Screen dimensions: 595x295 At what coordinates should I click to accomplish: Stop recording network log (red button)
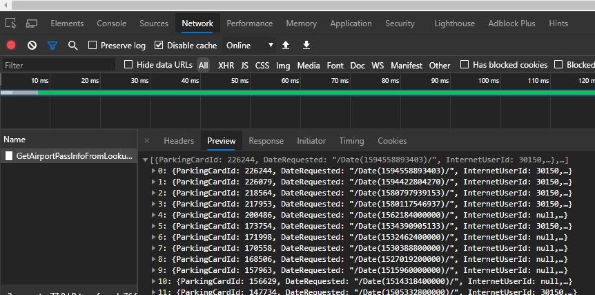click(11, 46)
